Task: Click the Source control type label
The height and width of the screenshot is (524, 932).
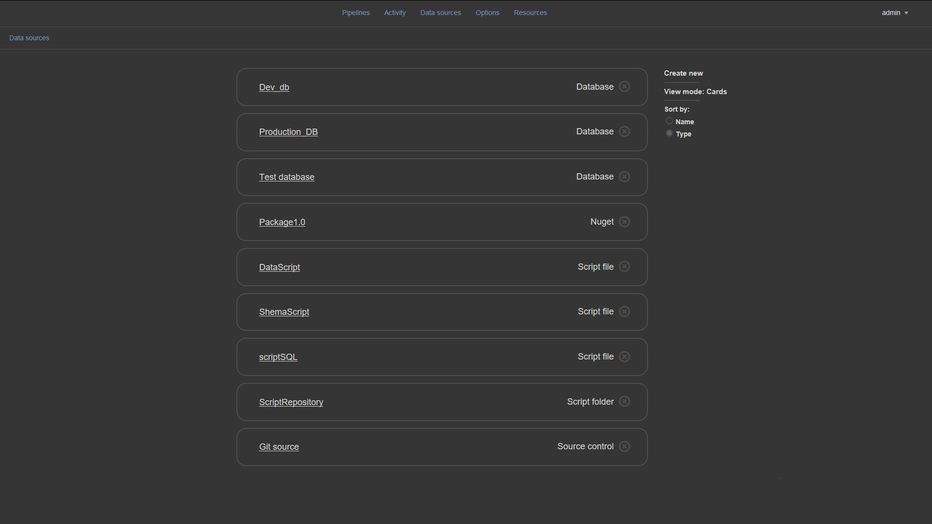Action: (585, 446)
